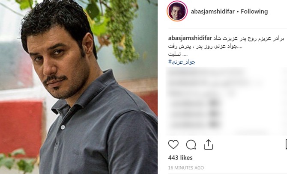Viewport: 287px width, 174px height.
Task: Click the red wall area in the photo
Action: click(21, 128)
